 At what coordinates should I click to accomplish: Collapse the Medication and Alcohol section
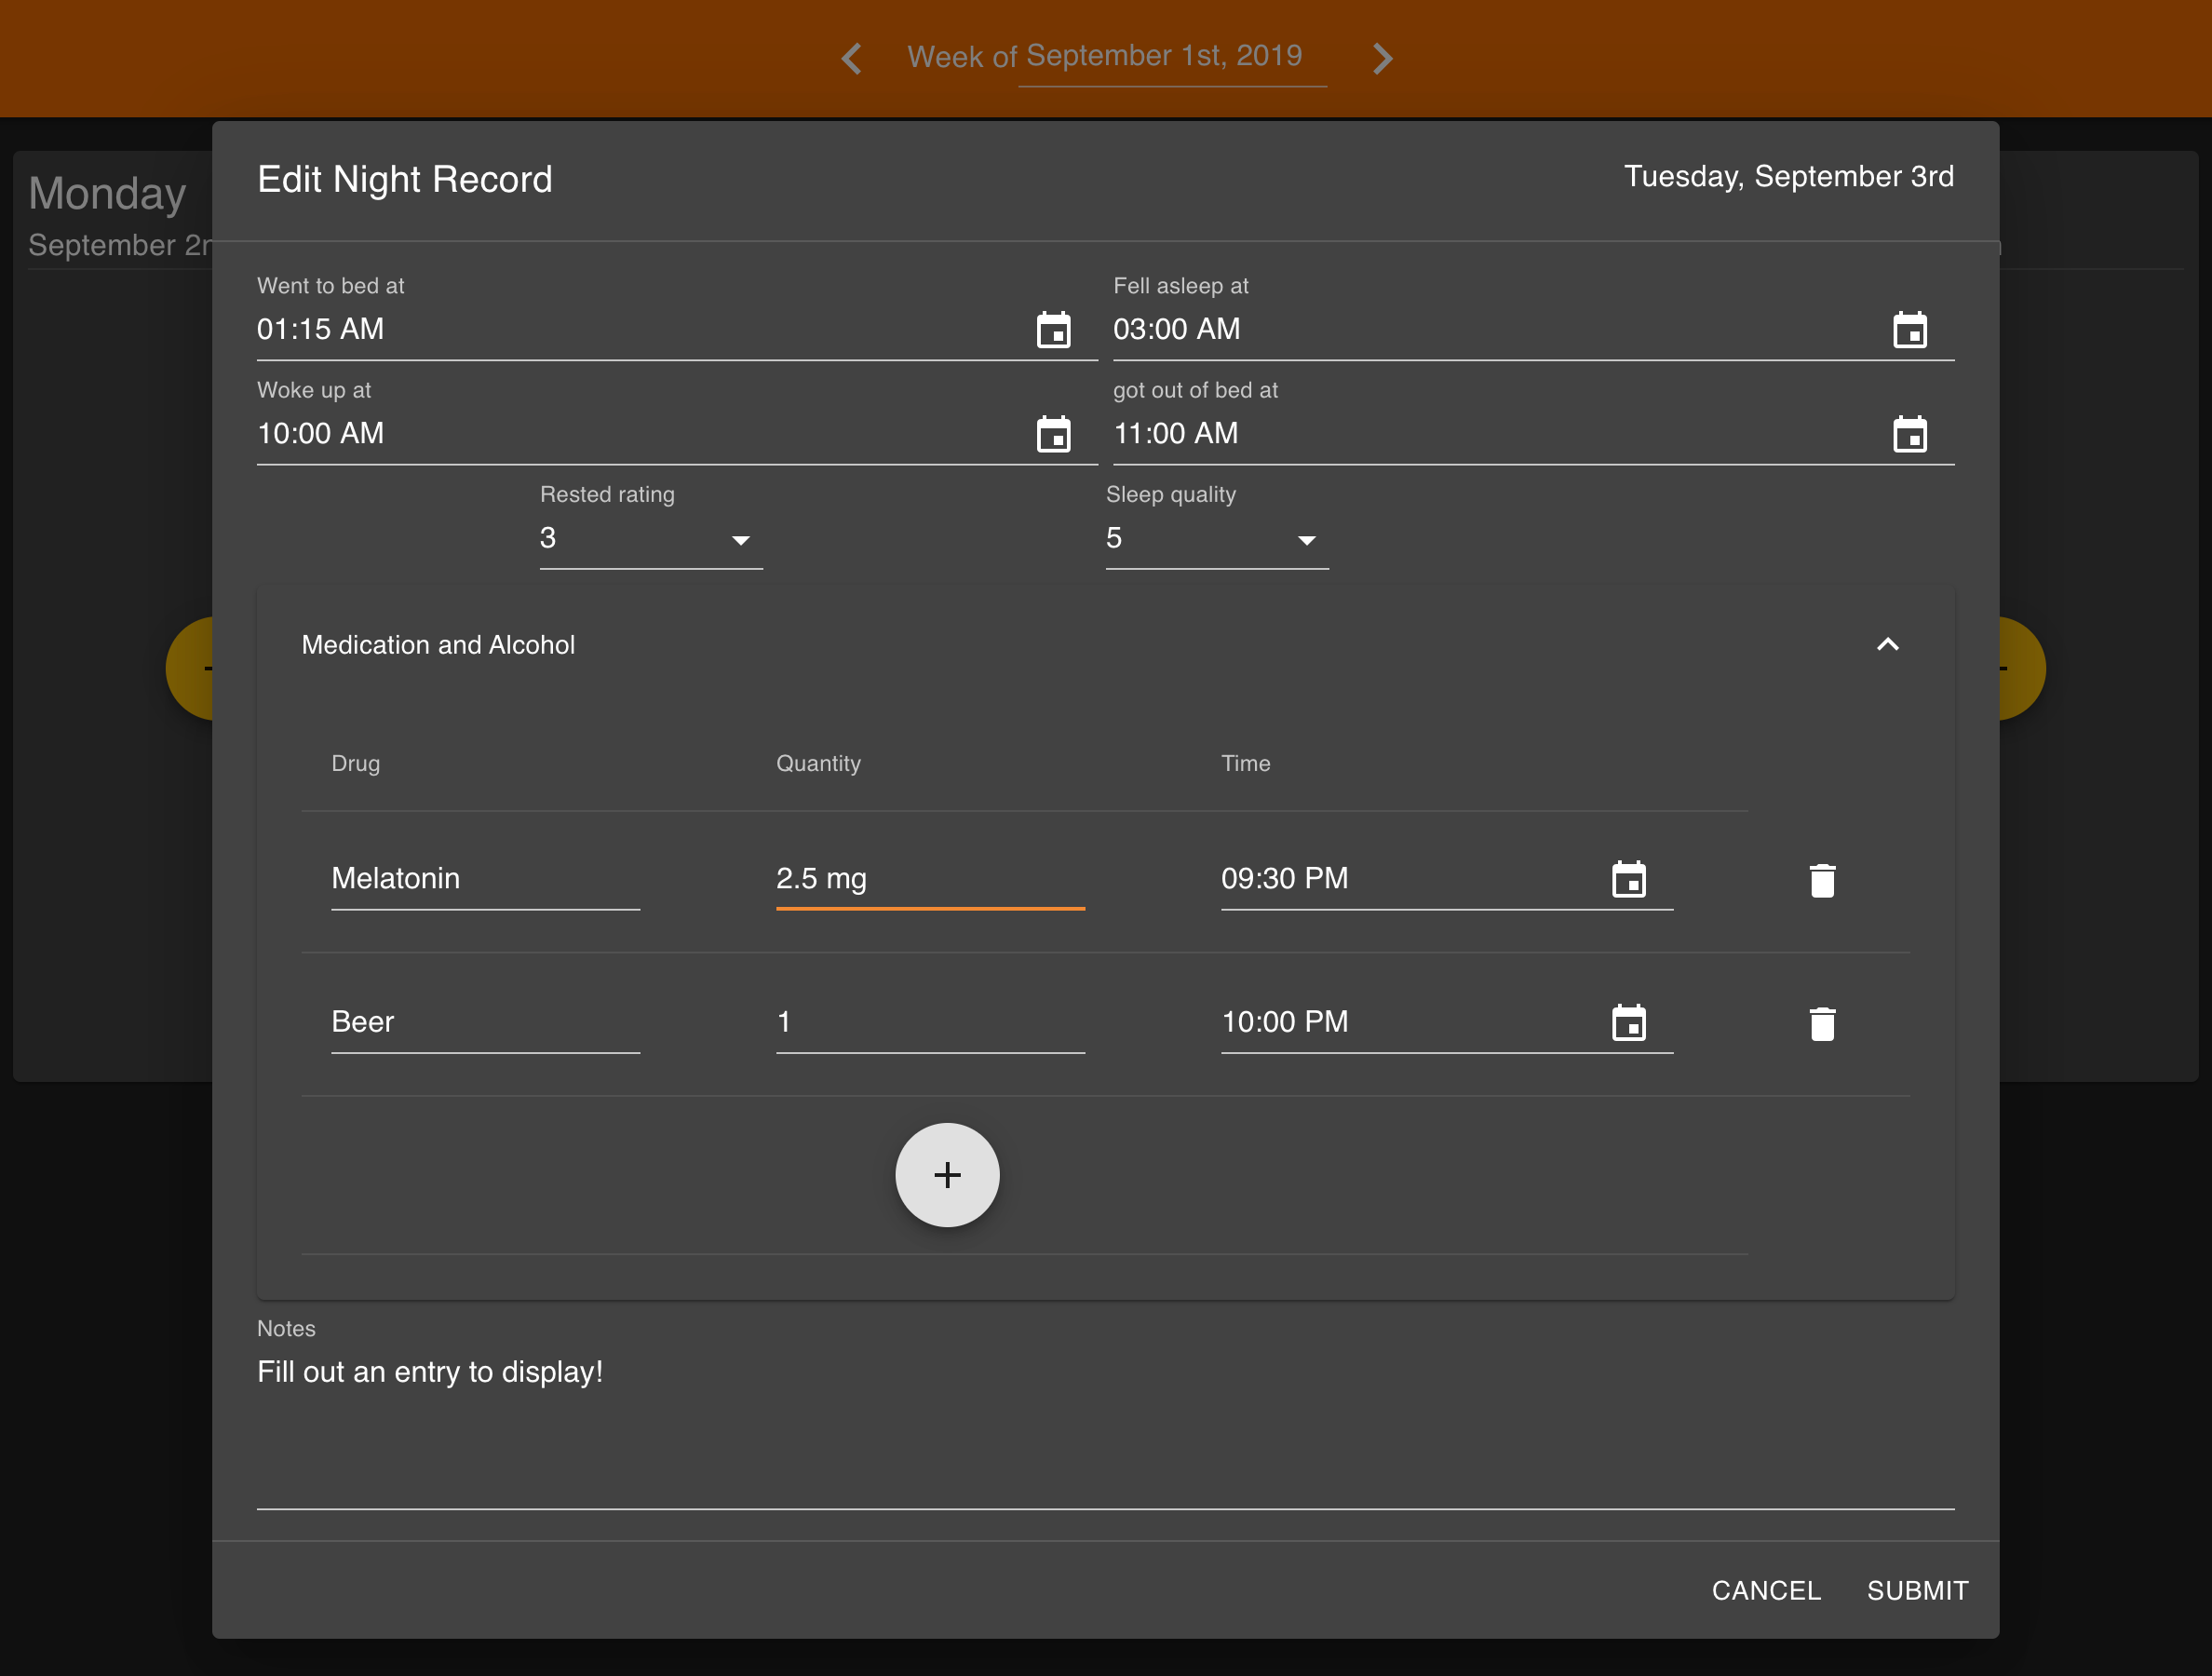1888,644
